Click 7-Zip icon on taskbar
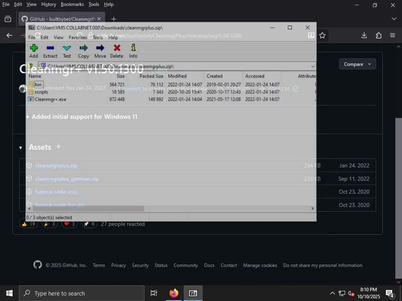 pyautogui.click(x=193, y=293)
